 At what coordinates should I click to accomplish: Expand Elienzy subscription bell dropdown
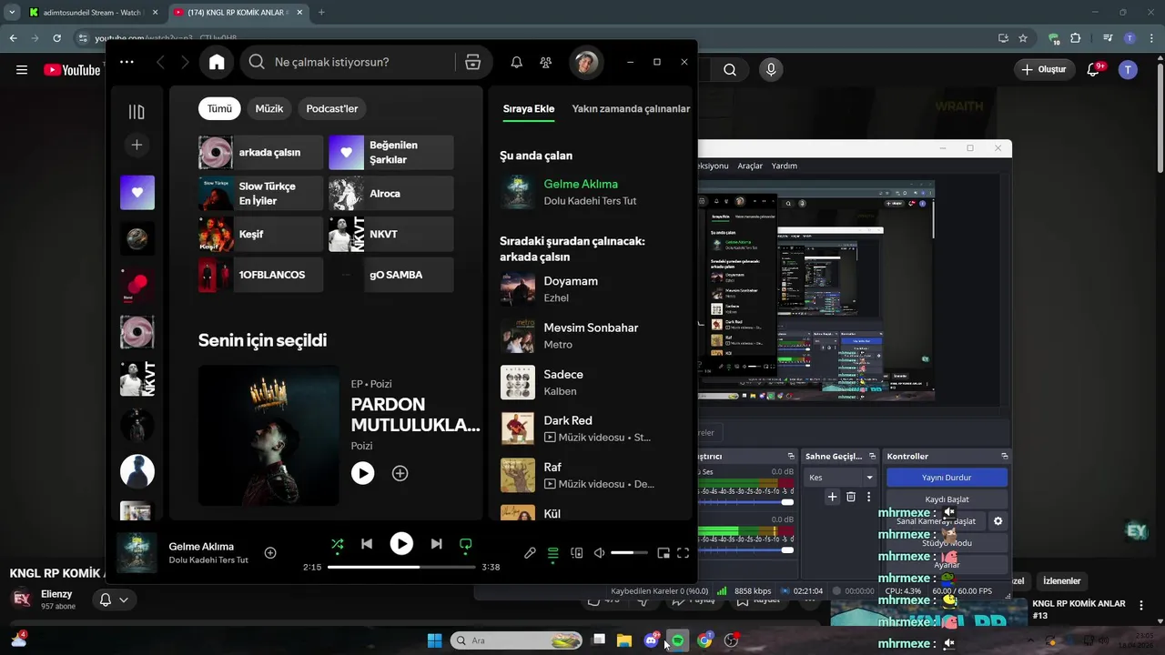coord(114,600)
